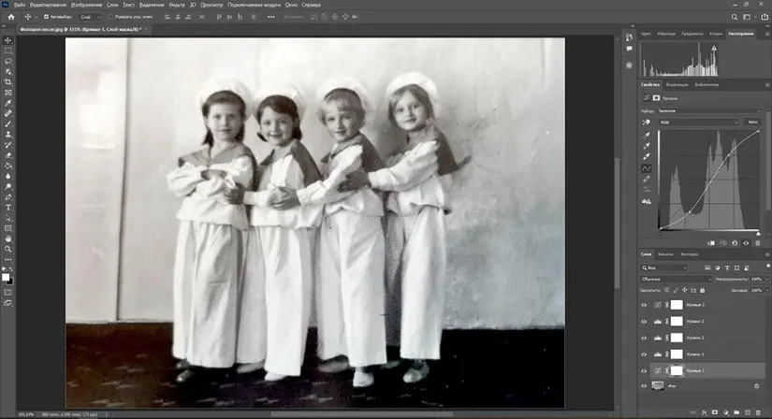Open the Фильтр menu
772x419 pixels.
pyautogui.click(x=177, y=5)
